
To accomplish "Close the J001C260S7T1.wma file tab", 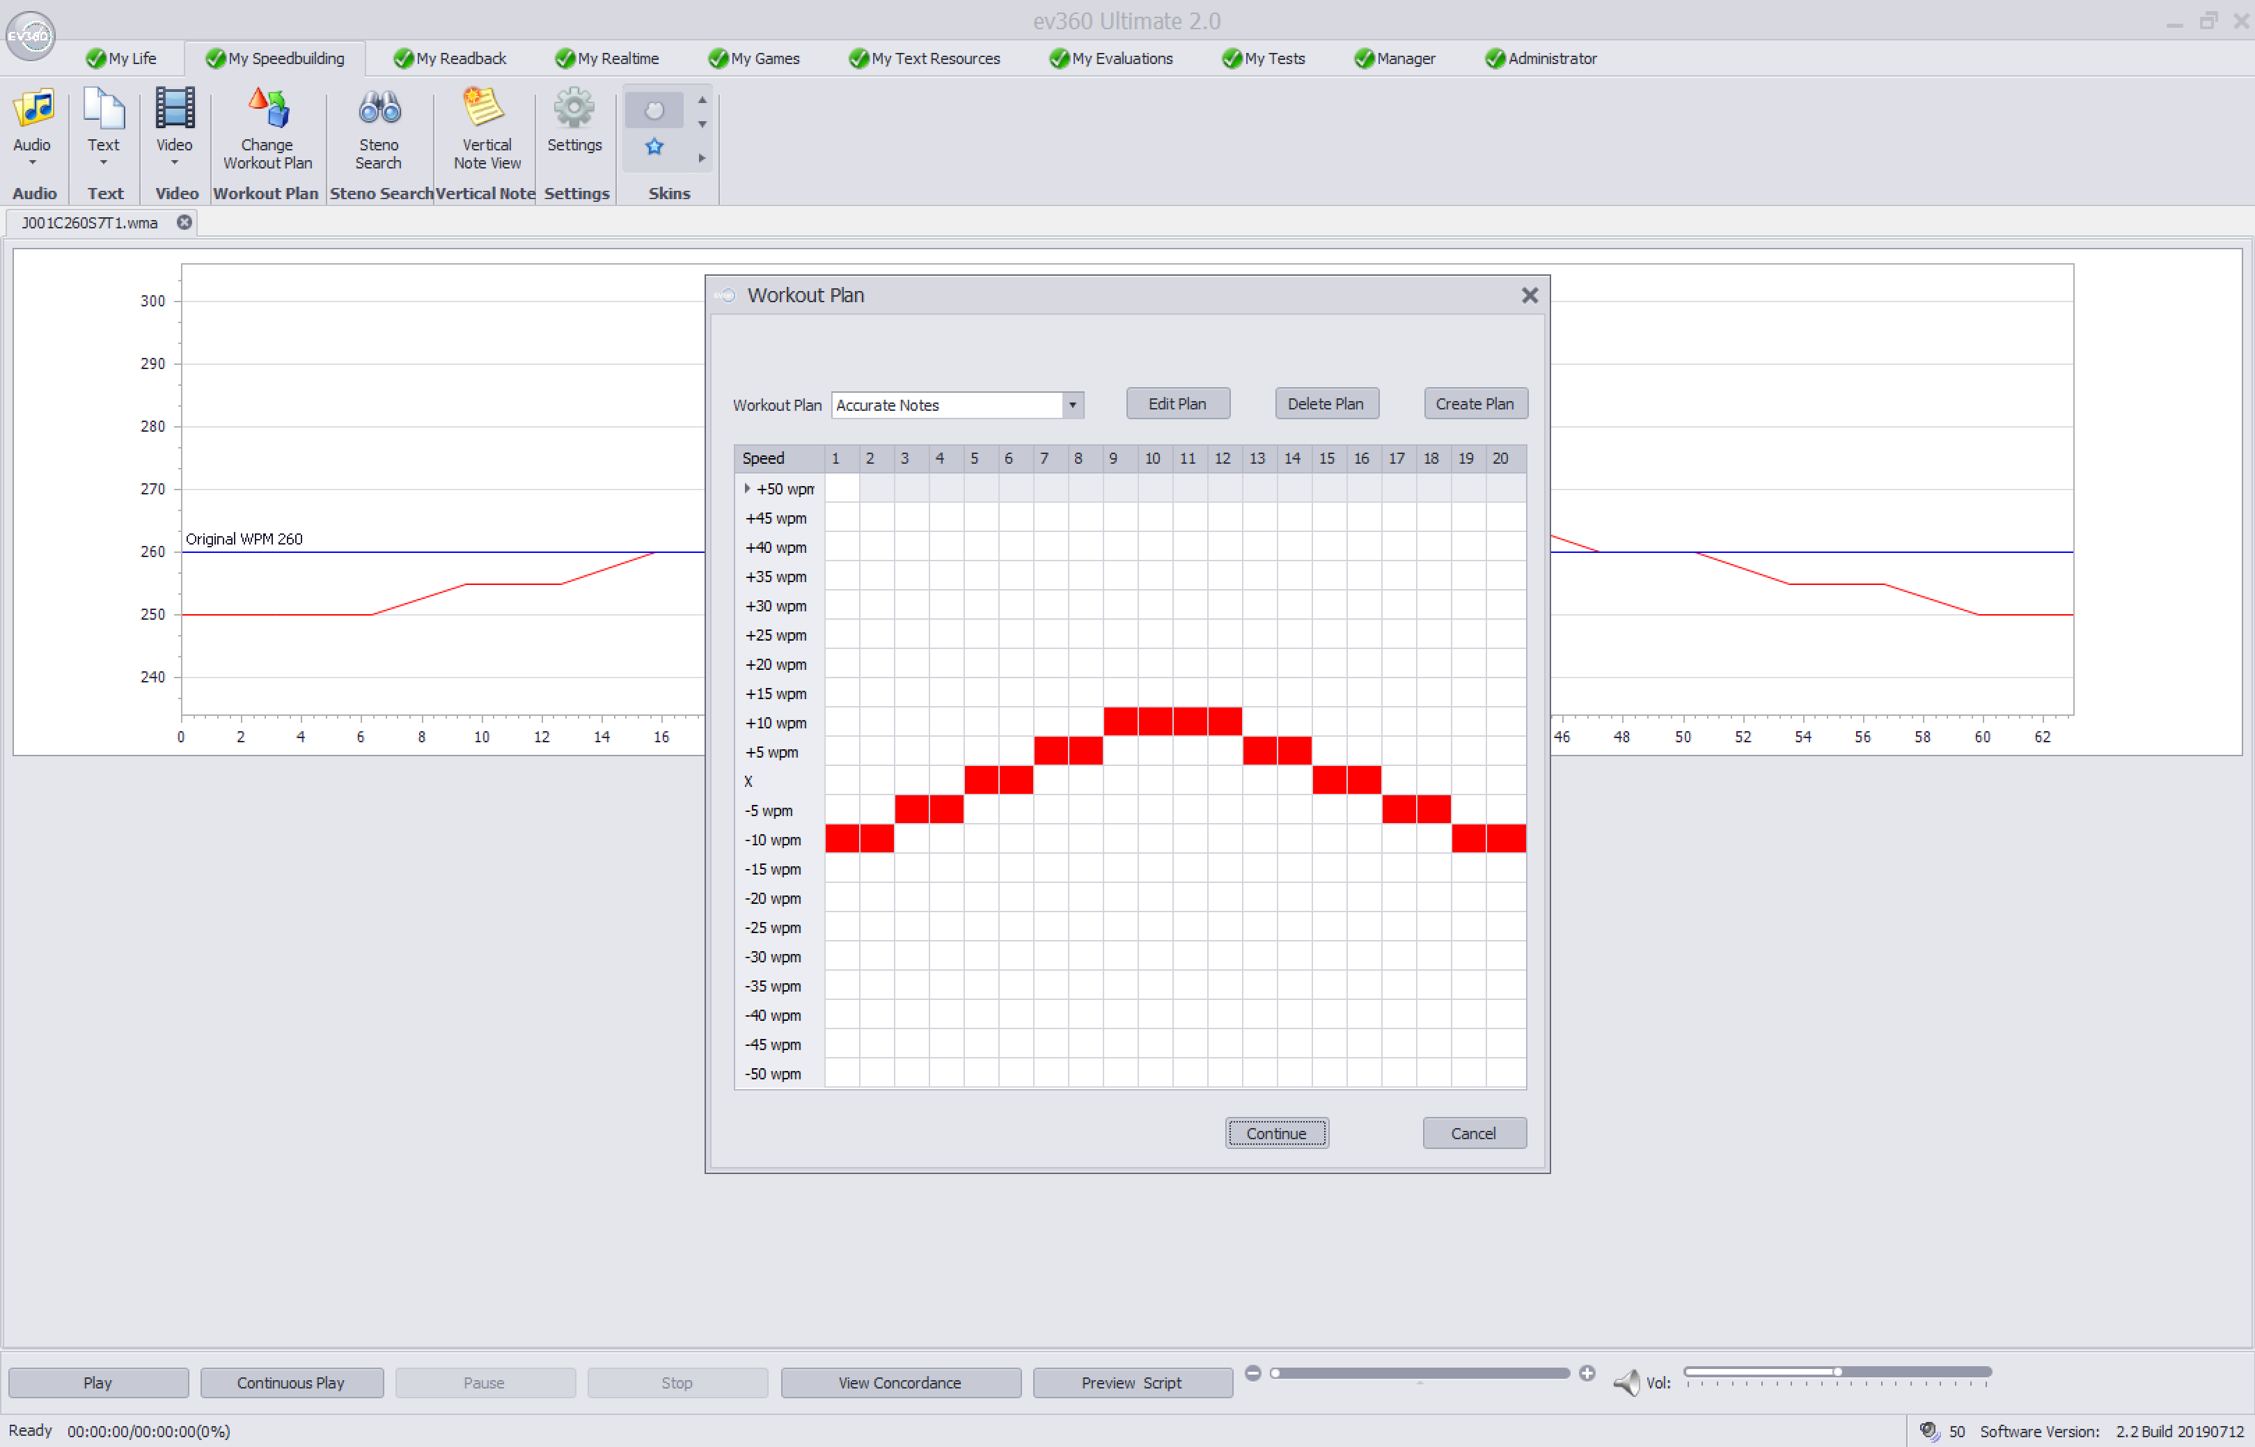I will [x=185, y=223].
